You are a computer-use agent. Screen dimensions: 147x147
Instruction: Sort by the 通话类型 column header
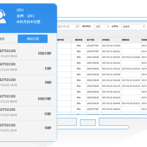[79, 40]
